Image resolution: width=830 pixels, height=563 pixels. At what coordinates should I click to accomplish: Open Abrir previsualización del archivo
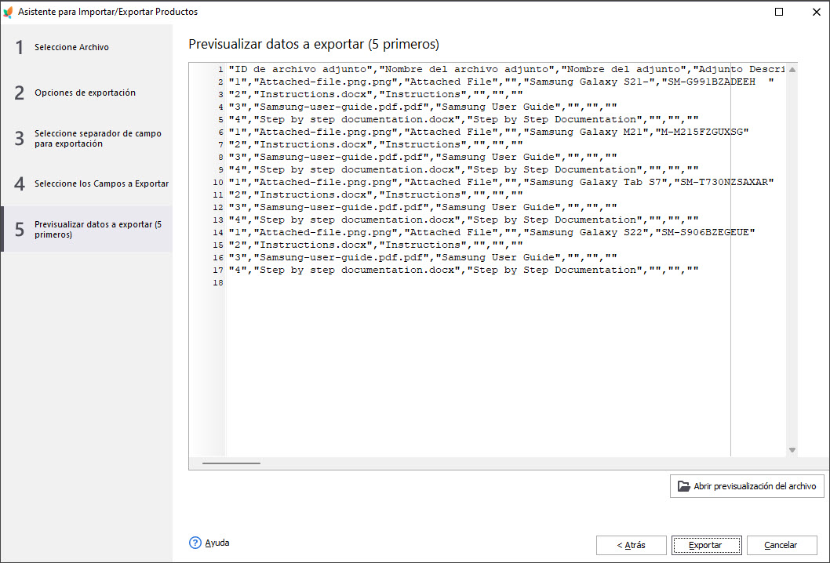747,485
